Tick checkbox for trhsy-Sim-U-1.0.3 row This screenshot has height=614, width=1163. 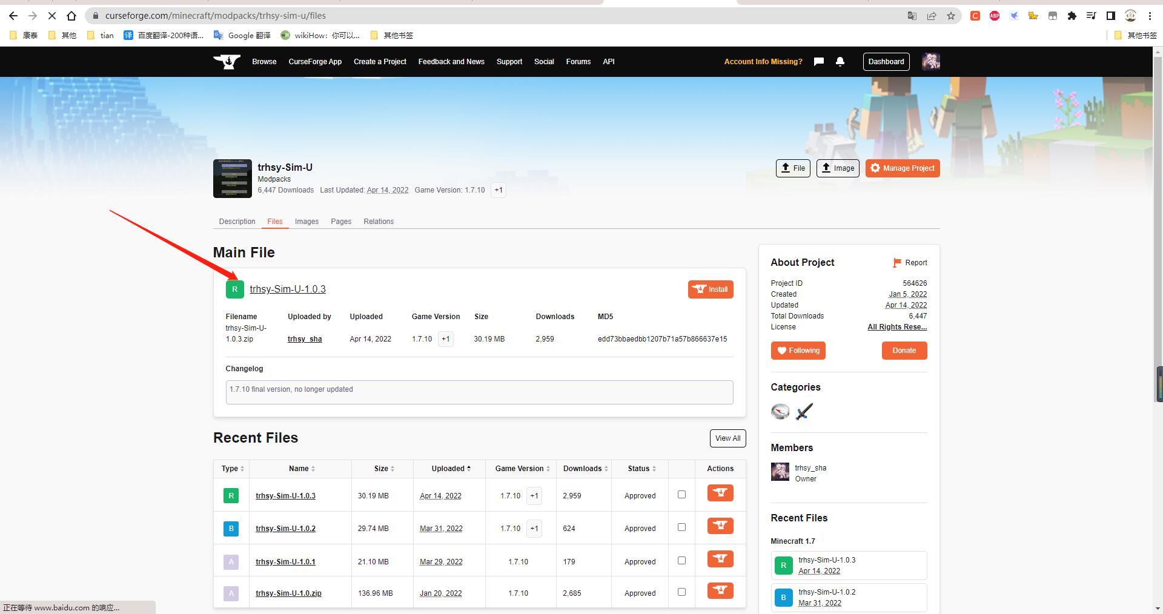tap(681, 495)
